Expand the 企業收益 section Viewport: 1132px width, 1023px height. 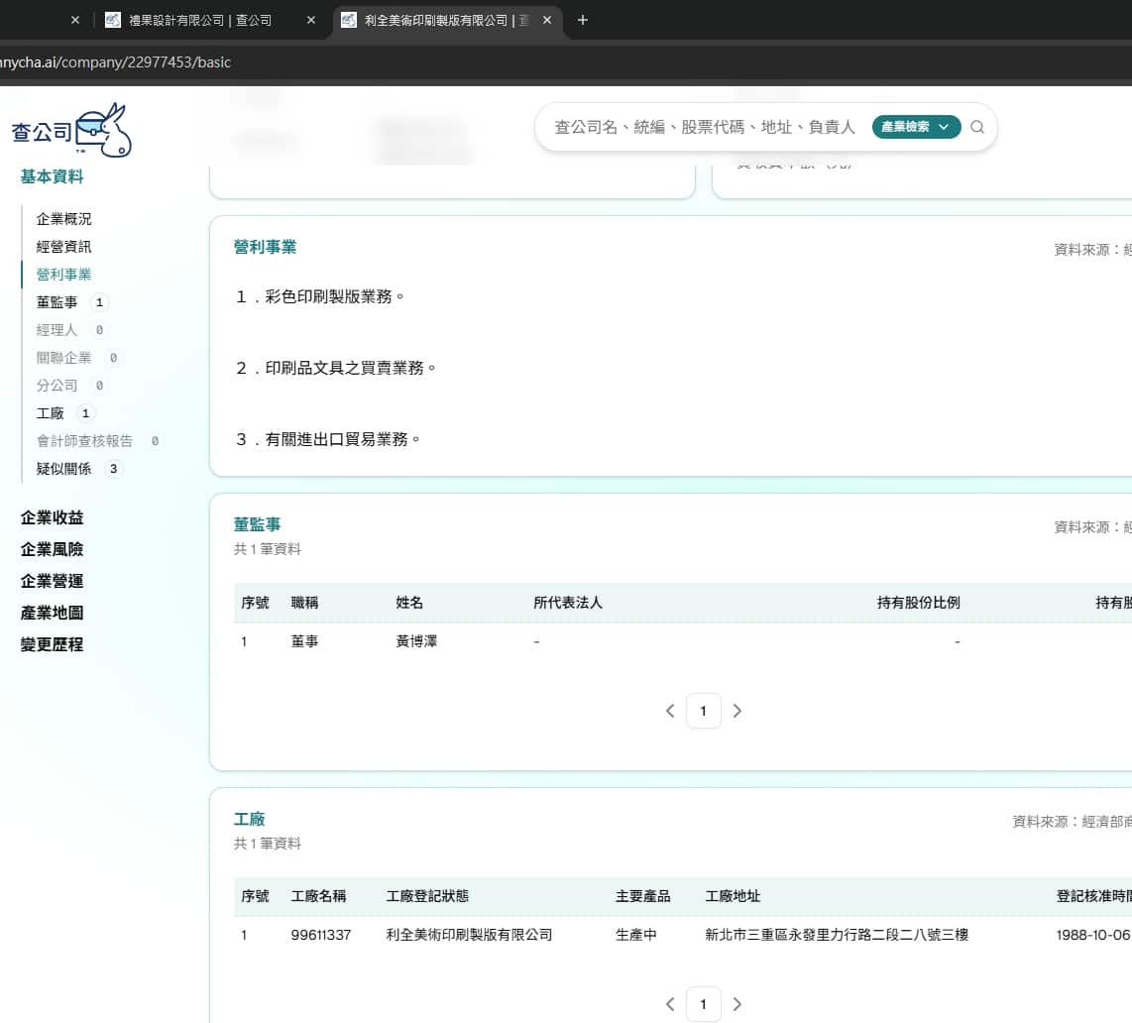(52, 517)
